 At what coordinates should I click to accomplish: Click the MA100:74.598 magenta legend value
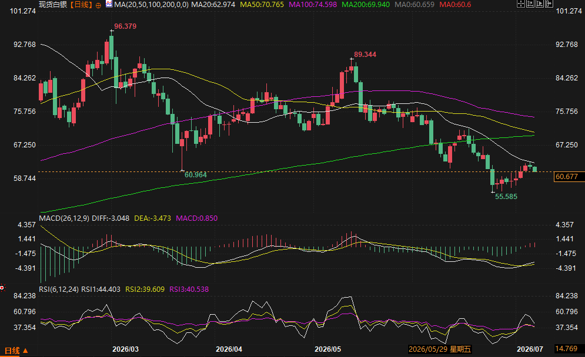point(313,5)
